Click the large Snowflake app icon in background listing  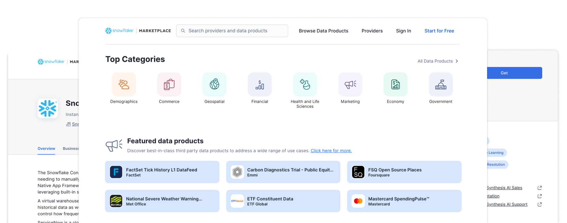48,108
